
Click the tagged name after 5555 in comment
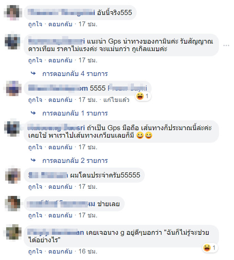127,88
